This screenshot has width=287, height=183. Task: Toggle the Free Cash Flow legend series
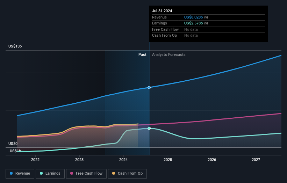[x=86, y=174]
